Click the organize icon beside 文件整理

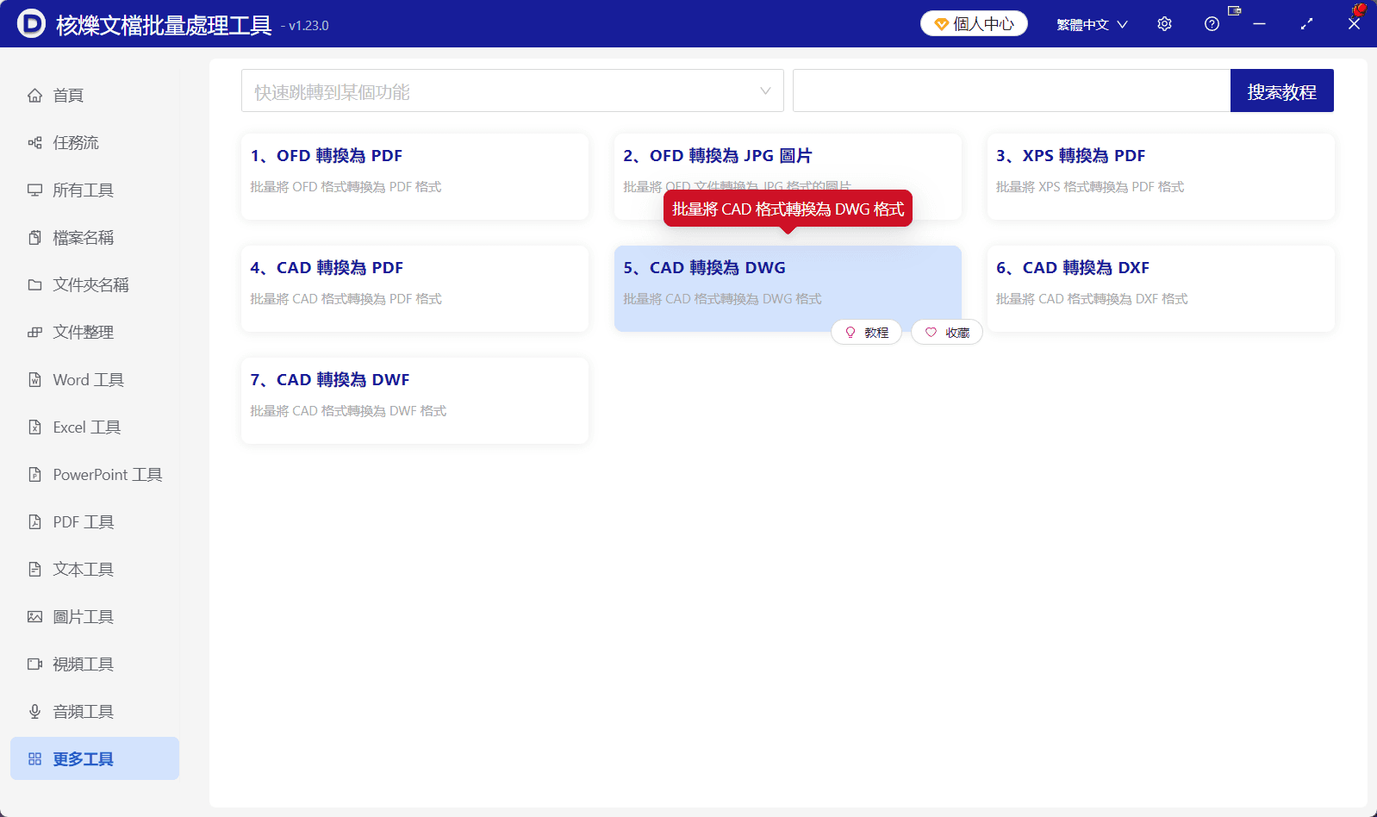[34, 332]
